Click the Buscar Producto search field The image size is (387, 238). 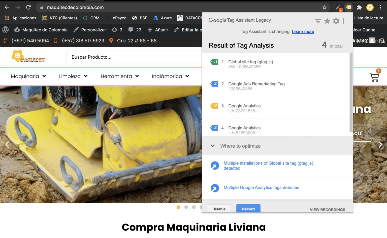pyautogui.click(x=134, y=57)
